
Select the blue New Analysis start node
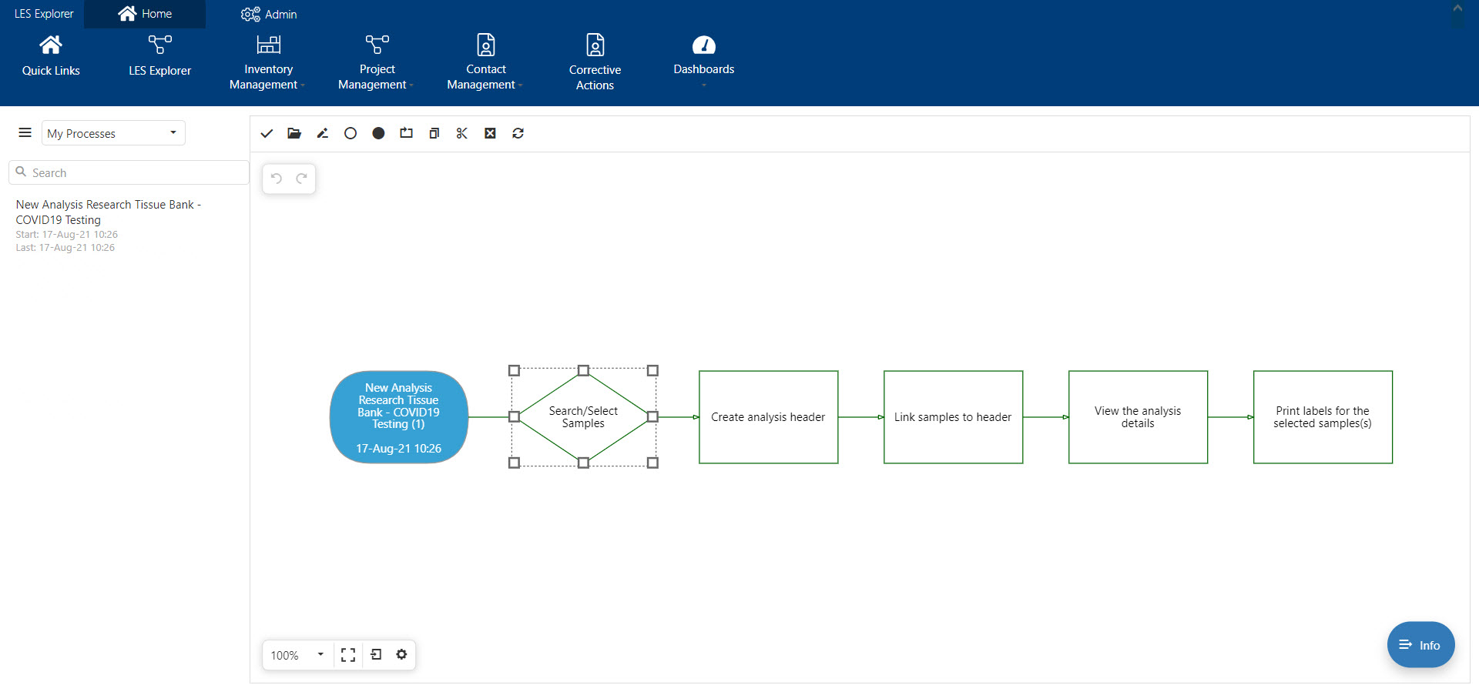[x=399, y=417]
